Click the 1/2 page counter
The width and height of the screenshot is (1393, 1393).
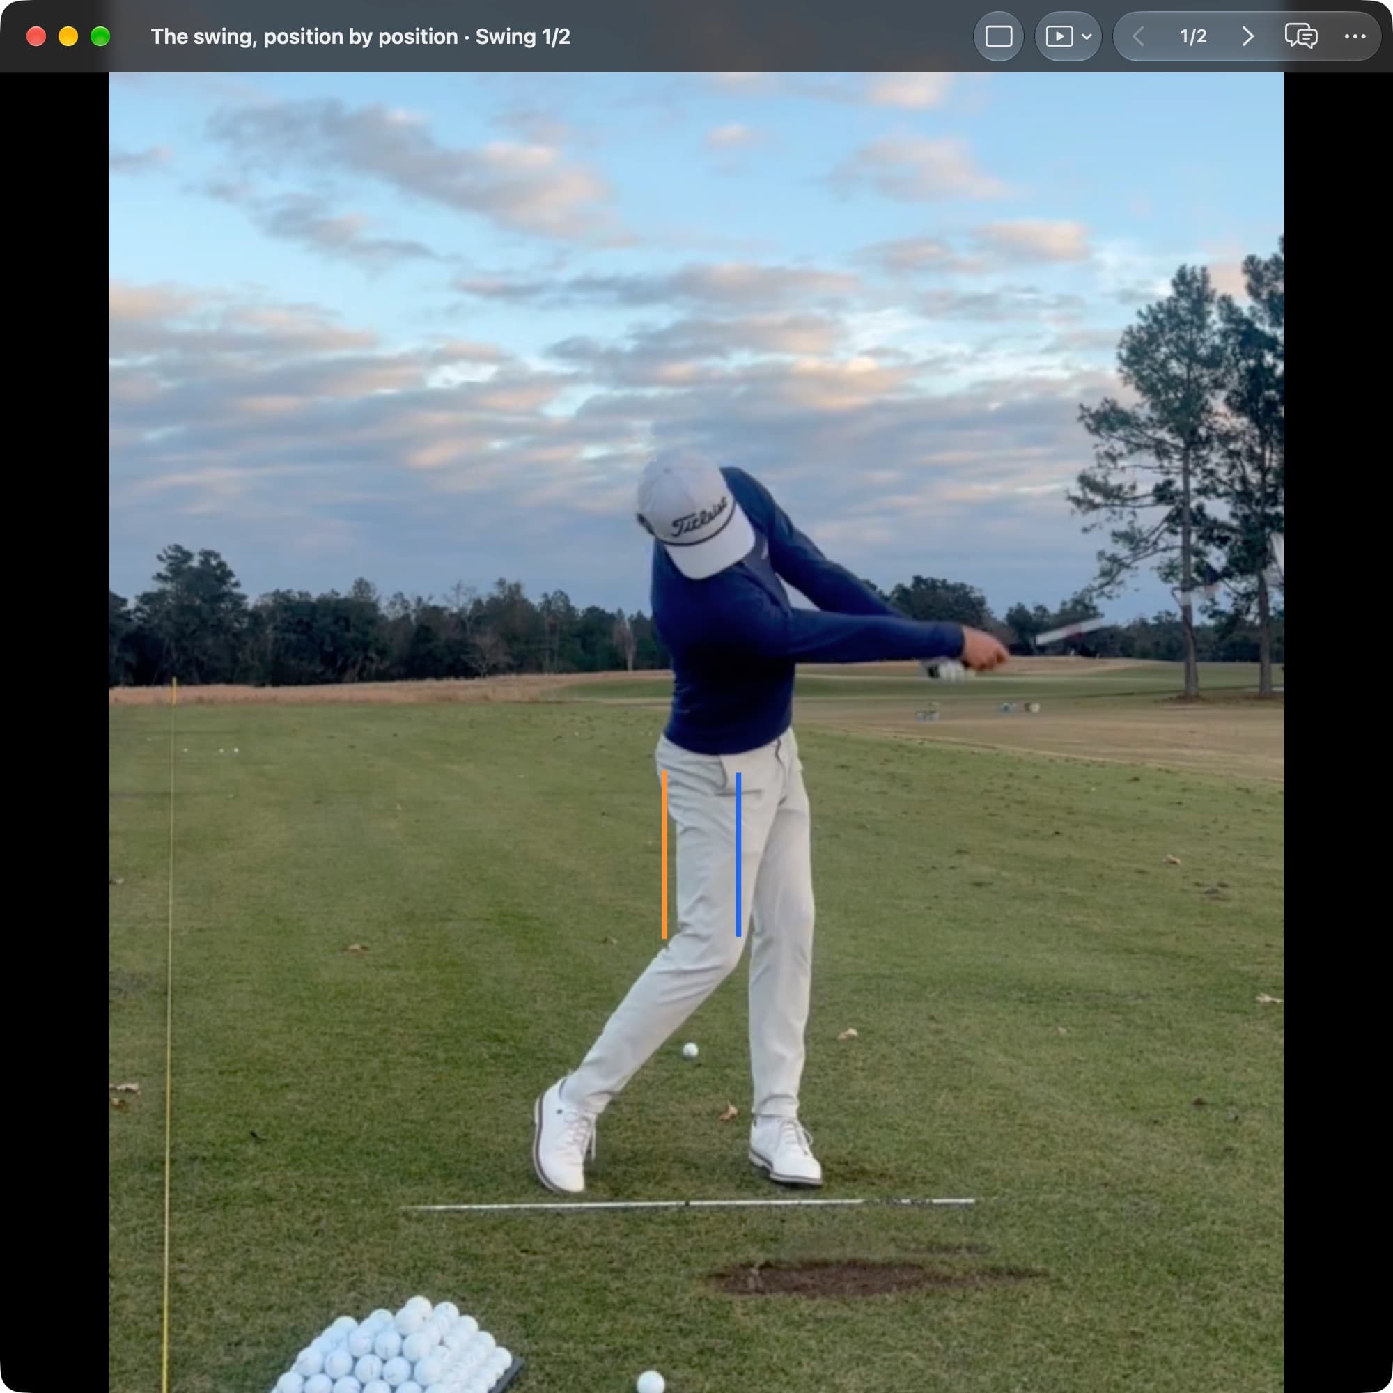tap(1192, 36)
